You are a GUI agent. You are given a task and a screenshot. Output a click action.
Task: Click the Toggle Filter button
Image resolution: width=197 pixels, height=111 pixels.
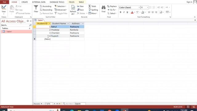click(x=61, y=13)
